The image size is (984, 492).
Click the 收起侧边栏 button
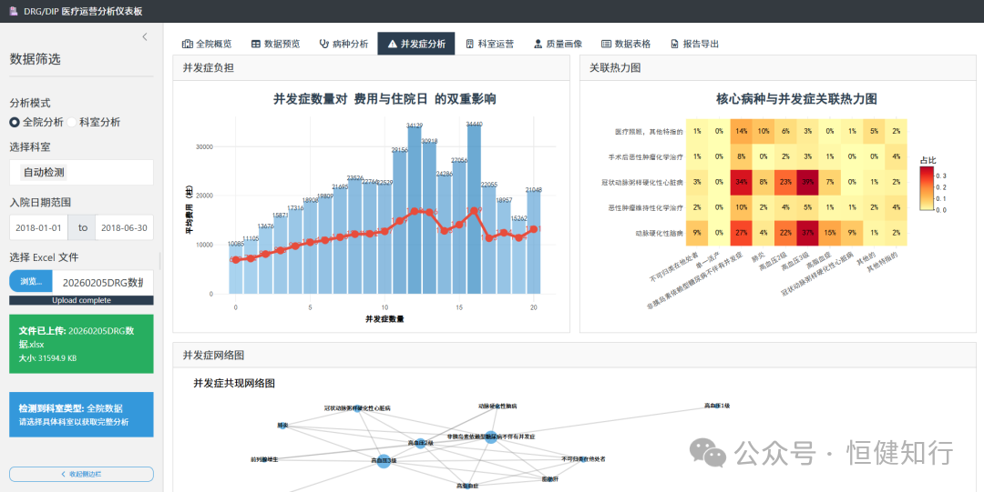82,475
